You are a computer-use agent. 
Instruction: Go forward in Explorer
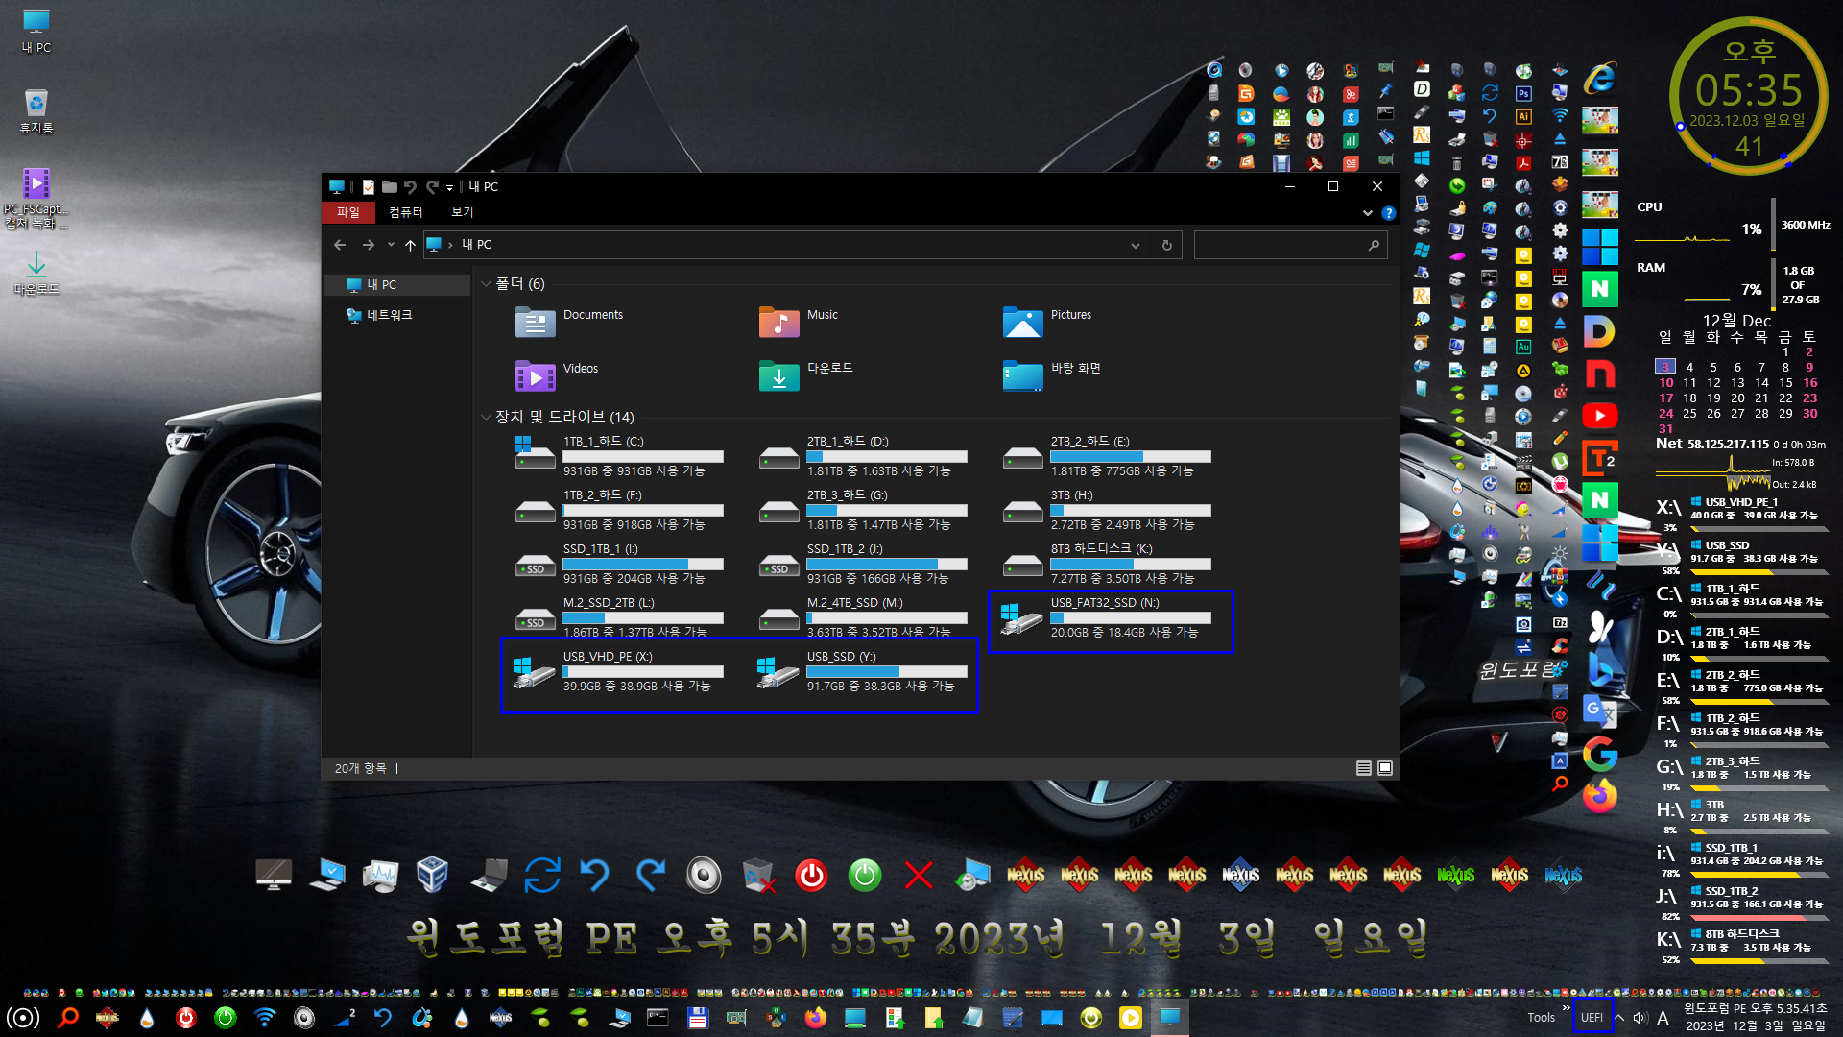369,245
